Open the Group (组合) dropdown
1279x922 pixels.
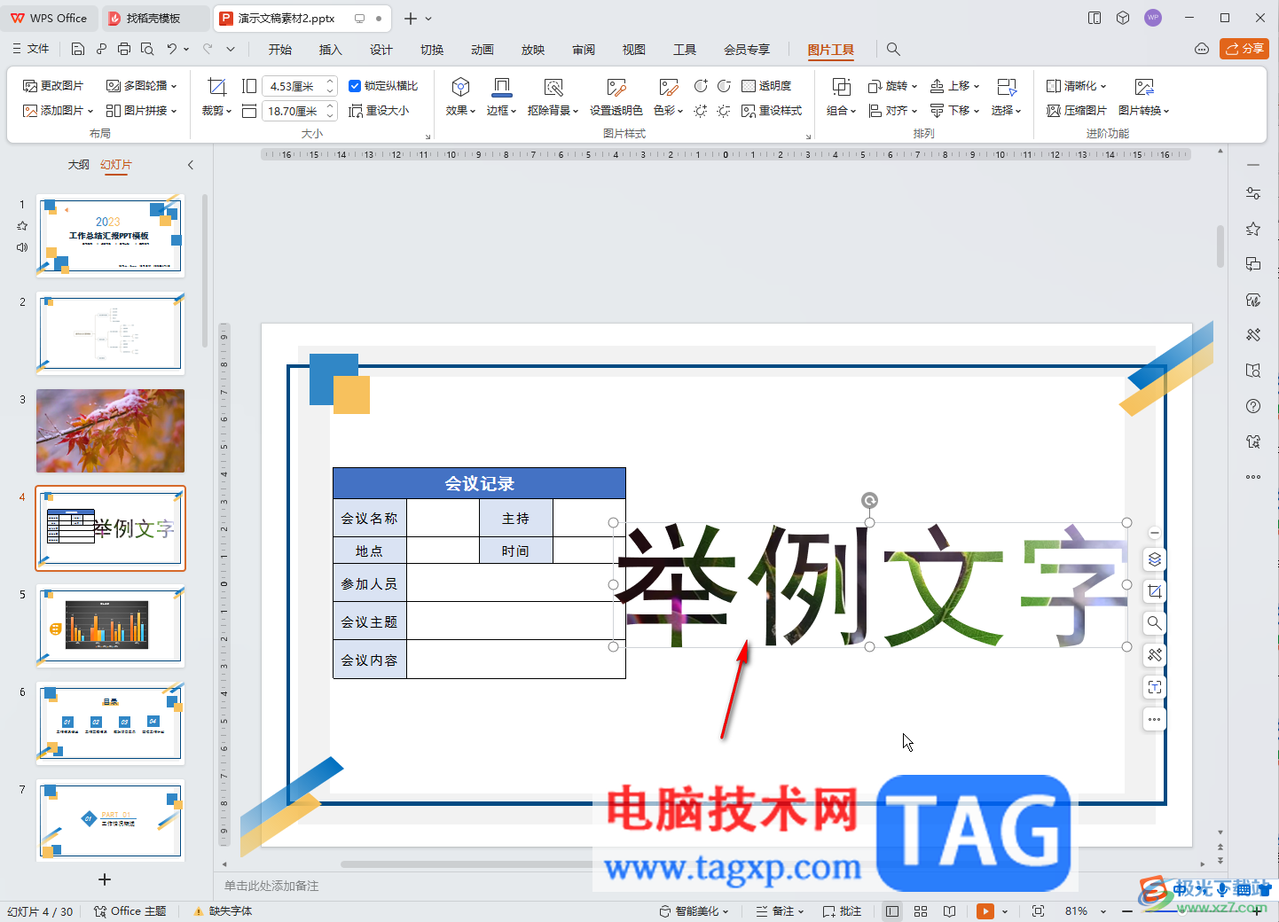[841, 98]
